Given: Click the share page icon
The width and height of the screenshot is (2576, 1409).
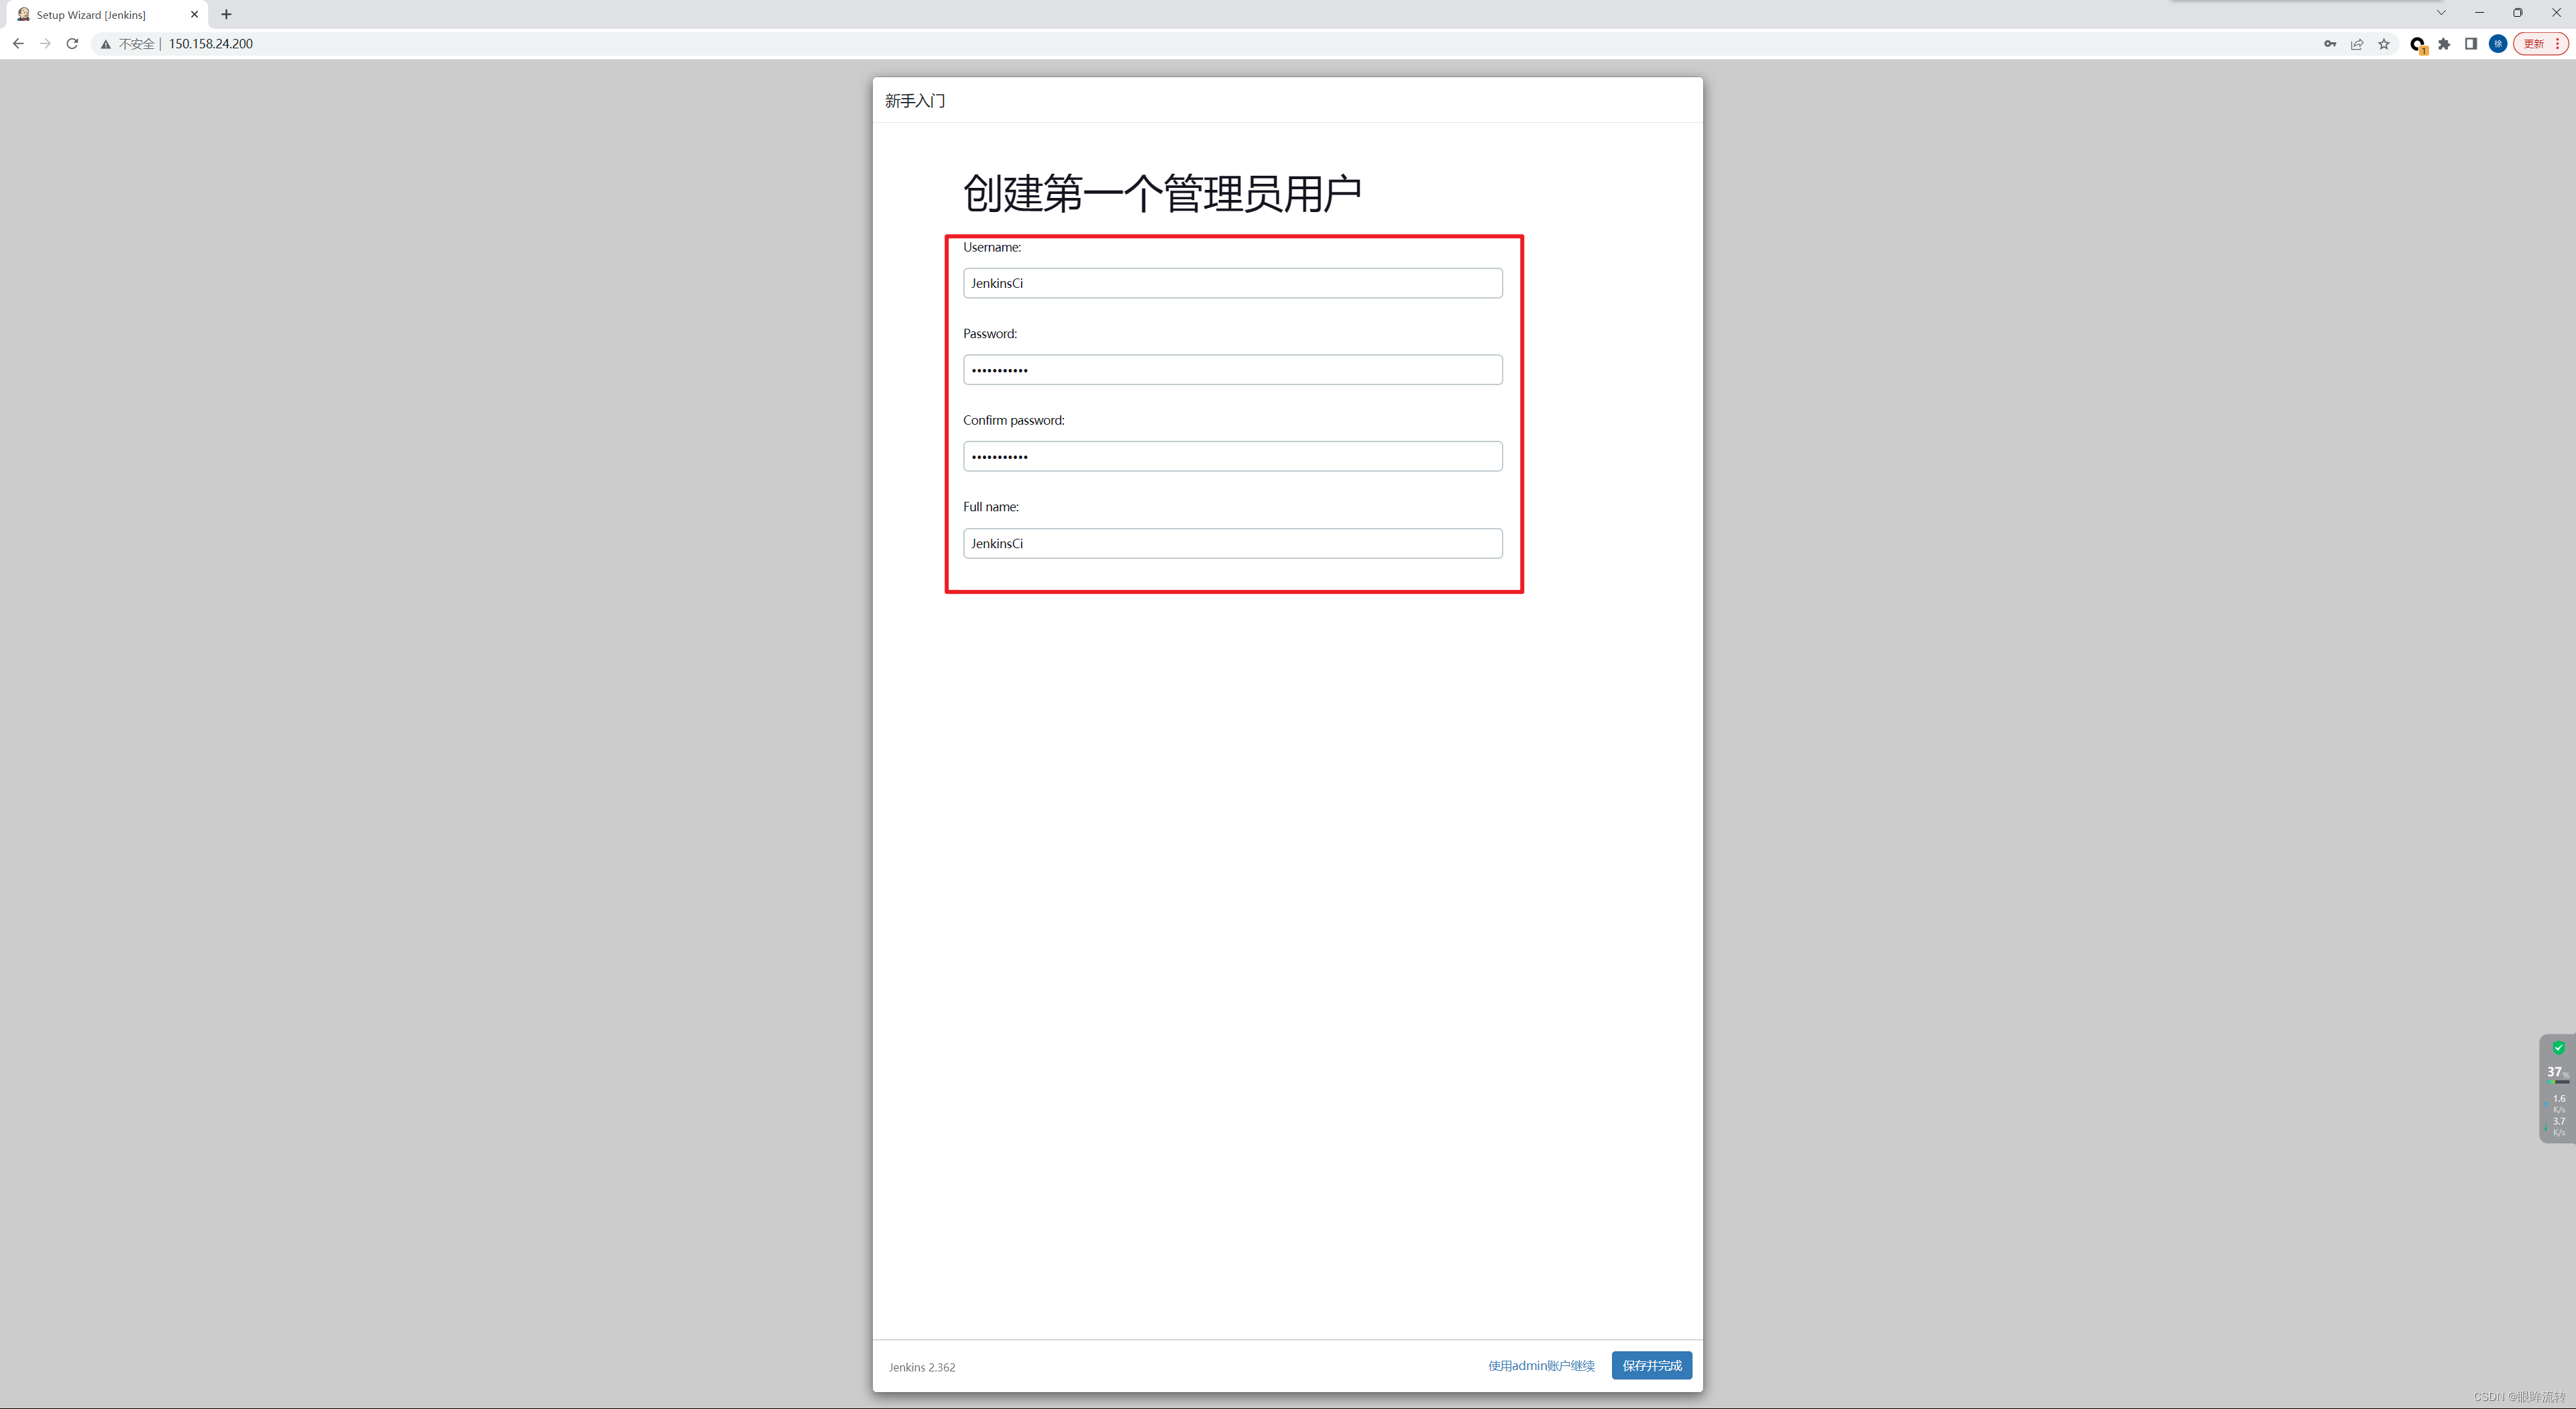Looking at the screenshot, I should pyautogui.click(x=2357, y=44).
